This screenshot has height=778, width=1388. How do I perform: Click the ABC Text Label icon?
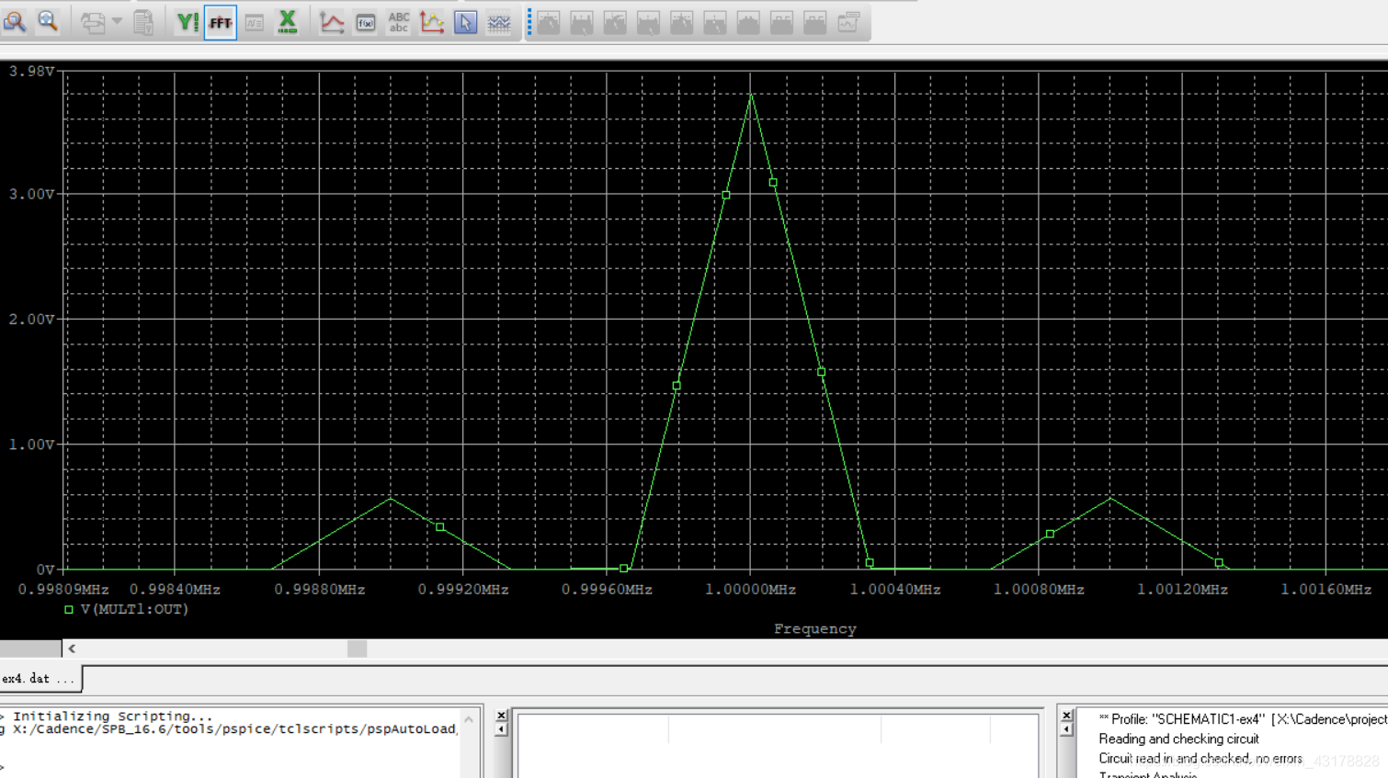398,22
